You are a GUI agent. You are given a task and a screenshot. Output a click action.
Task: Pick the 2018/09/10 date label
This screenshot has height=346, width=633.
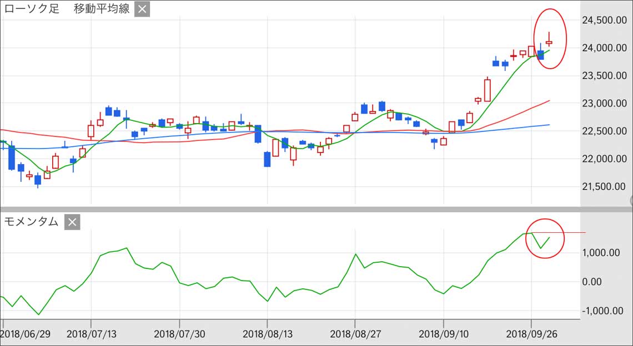tap(444, 334)
